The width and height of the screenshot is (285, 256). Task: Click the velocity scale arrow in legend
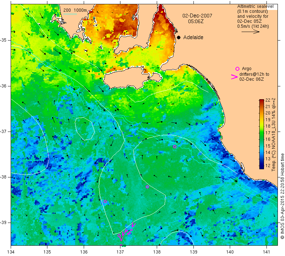[250, 32]
